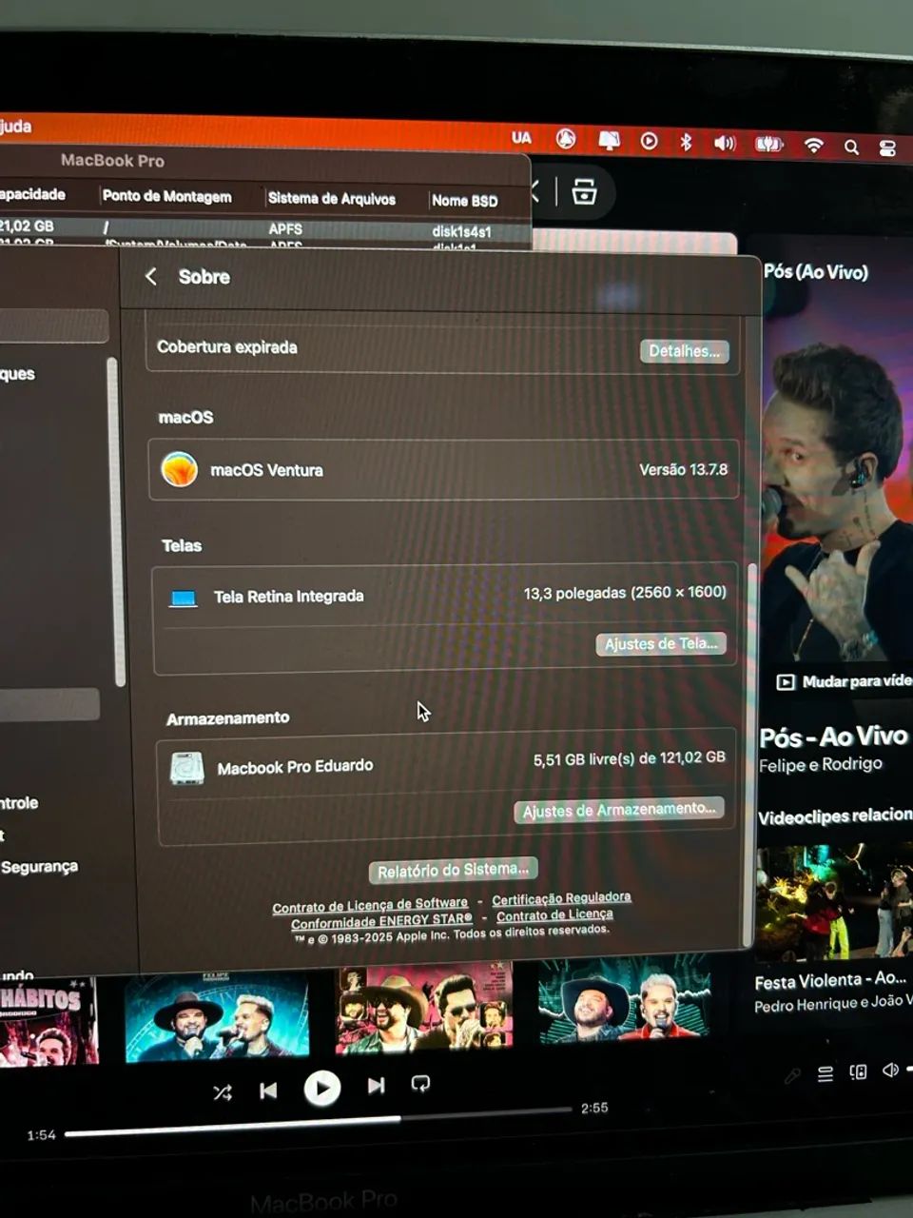Click the Detalhes... button for Cobertura expirada
The height and width of the screenshot is (1218, 913).
[x=684, y=351]
